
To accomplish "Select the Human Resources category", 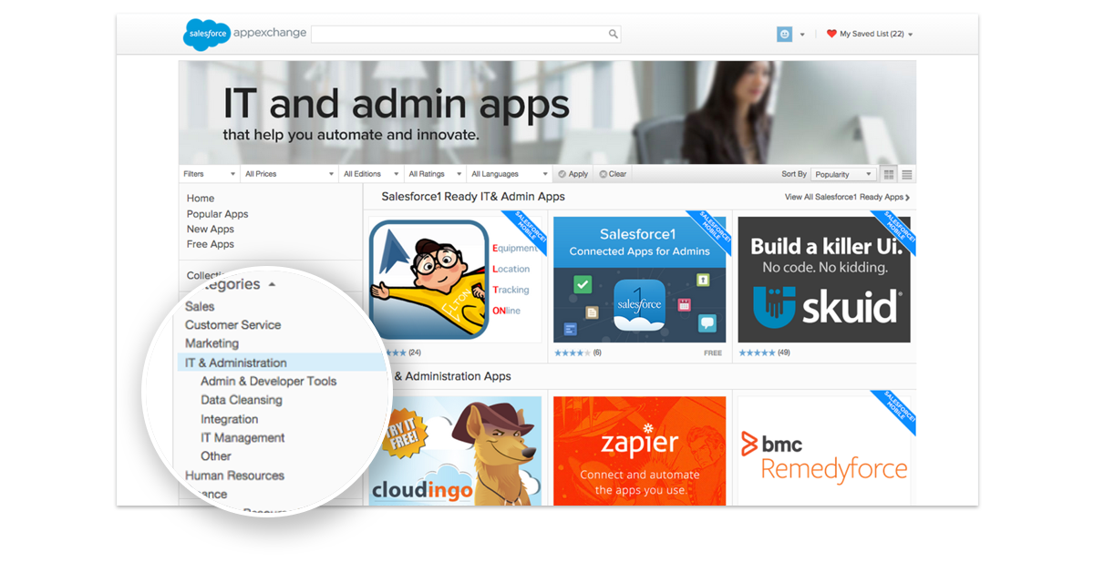I will coord(235,476).
